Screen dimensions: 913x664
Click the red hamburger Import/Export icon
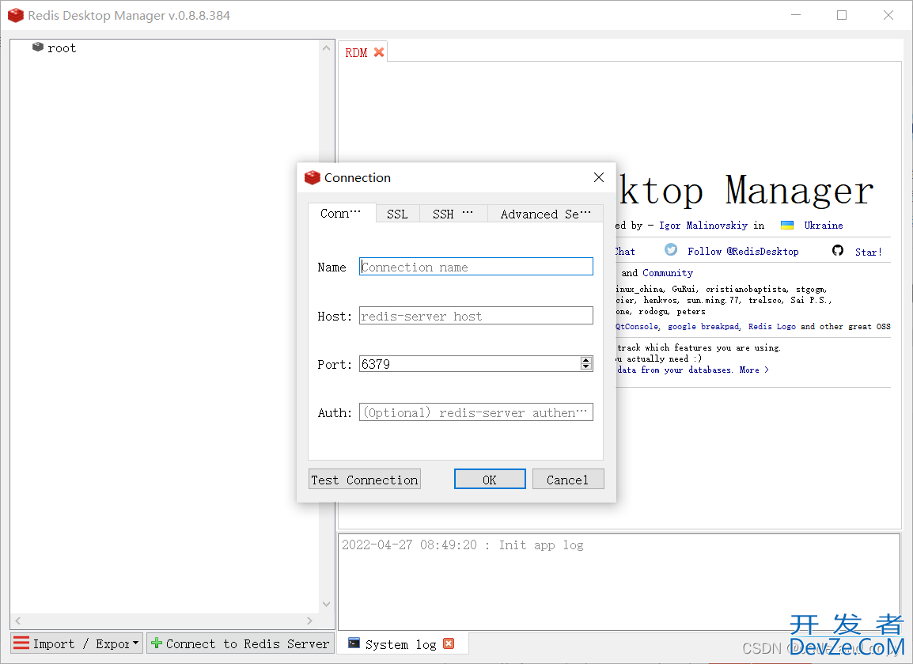tap(21, 643)
